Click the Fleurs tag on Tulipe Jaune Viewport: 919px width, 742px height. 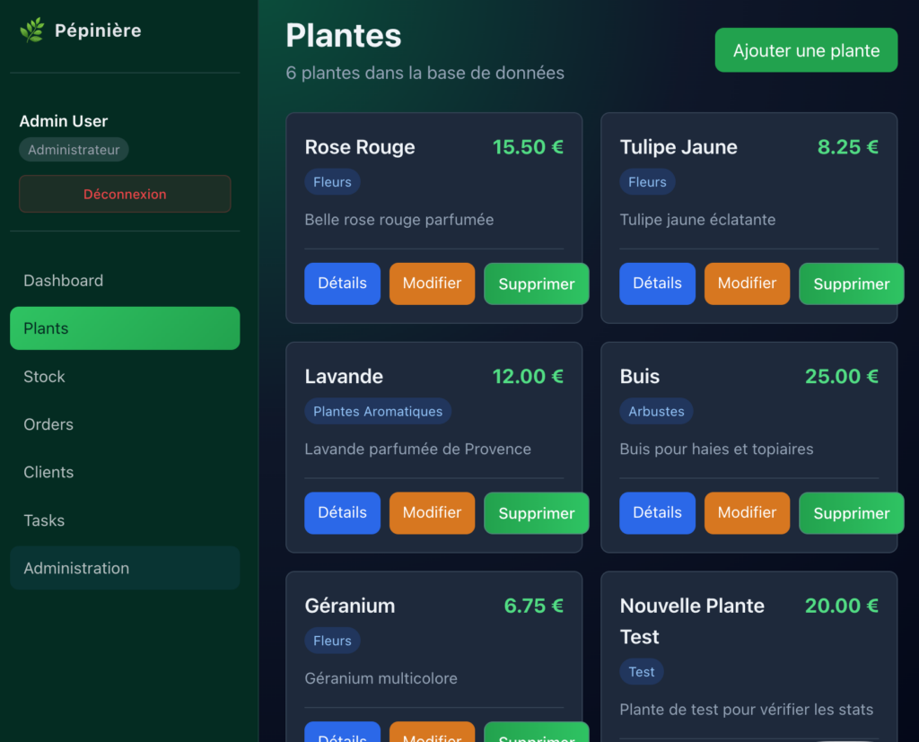tap(648, 182)
